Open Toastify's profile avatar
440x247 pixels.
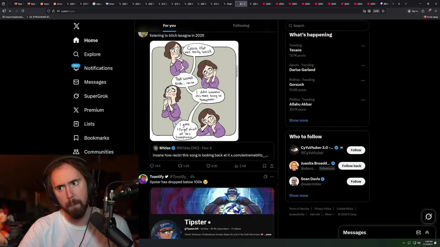(x=143, y=179)
